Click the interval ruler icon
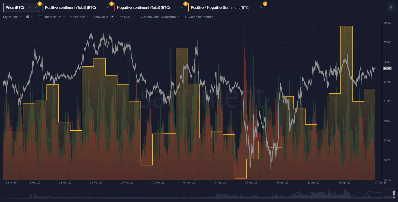The width and height of the screenshot is (398, 202). 40,17
